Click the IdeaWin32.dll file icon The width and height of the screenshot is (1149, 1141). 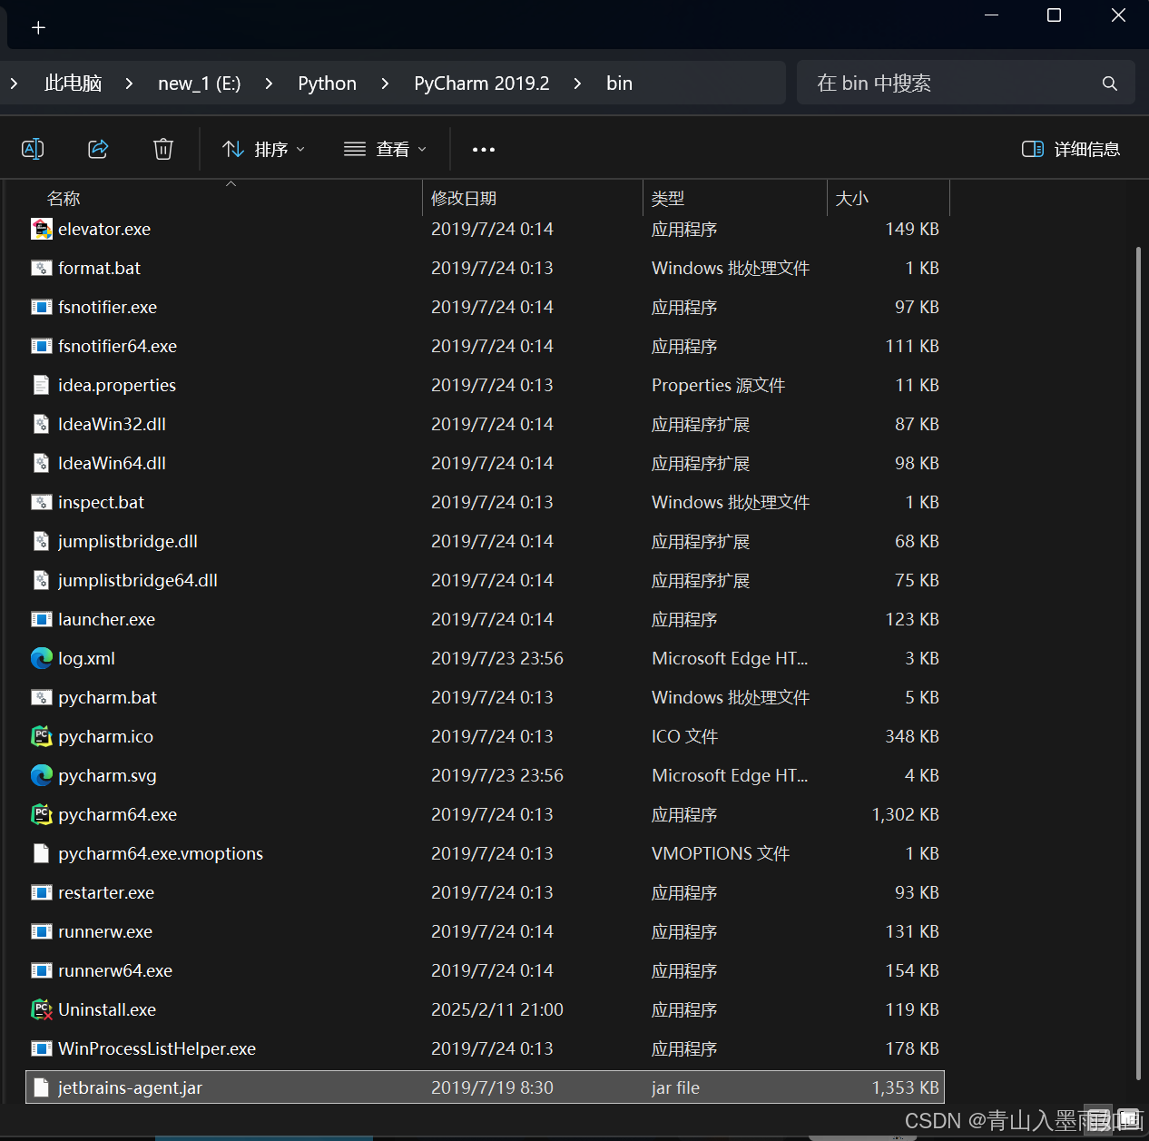42,424
